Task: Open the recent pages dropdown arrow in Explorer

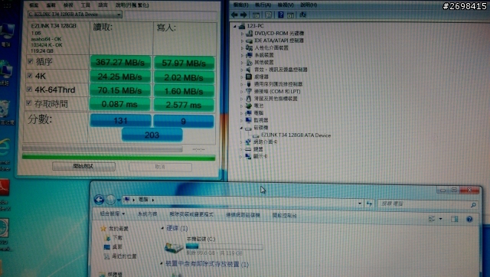Action: (119, 200)
